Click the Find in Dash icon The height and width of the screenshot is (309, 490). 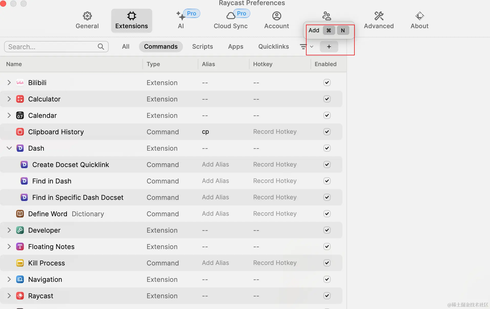(24, 181)
